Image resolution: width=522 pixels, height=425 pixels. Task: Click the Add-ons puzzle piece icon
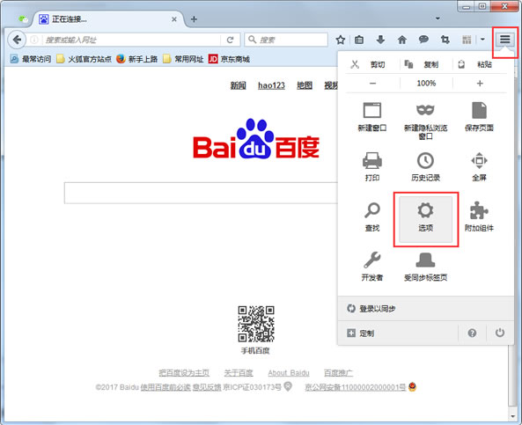point(479,211)
